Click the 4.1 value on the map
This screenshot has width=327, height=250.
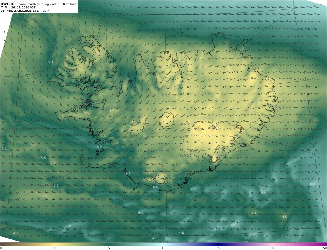[254, 213]
